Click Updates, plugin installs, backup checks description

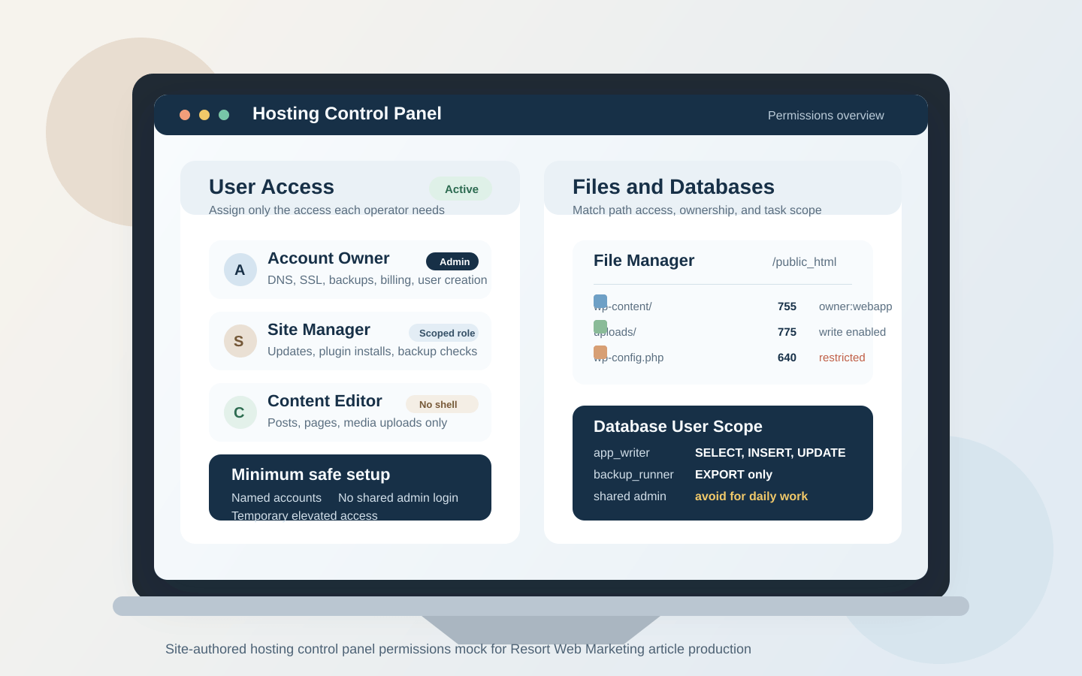(x=372, y=352)
